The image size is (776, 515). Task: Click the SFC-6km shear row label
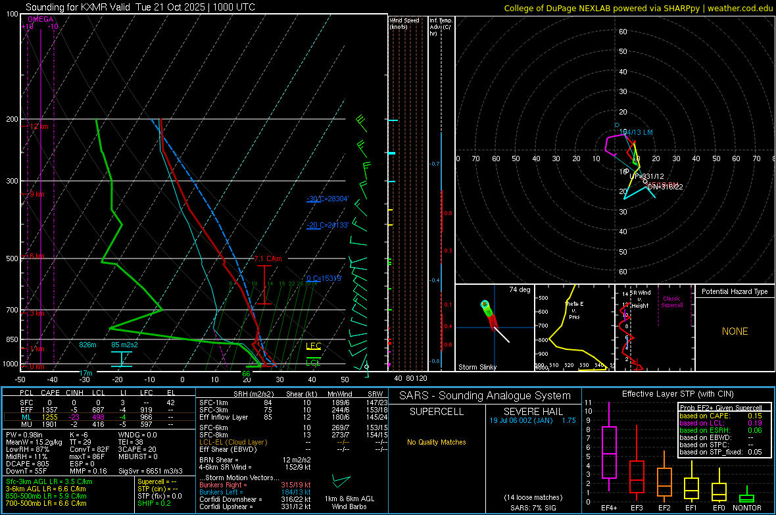coord(213,428)
